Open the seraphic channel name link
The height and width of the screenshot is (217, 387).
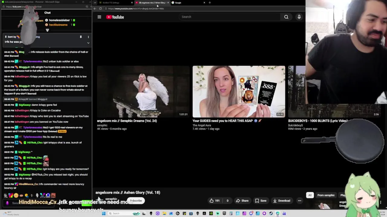tap(111, 199)
